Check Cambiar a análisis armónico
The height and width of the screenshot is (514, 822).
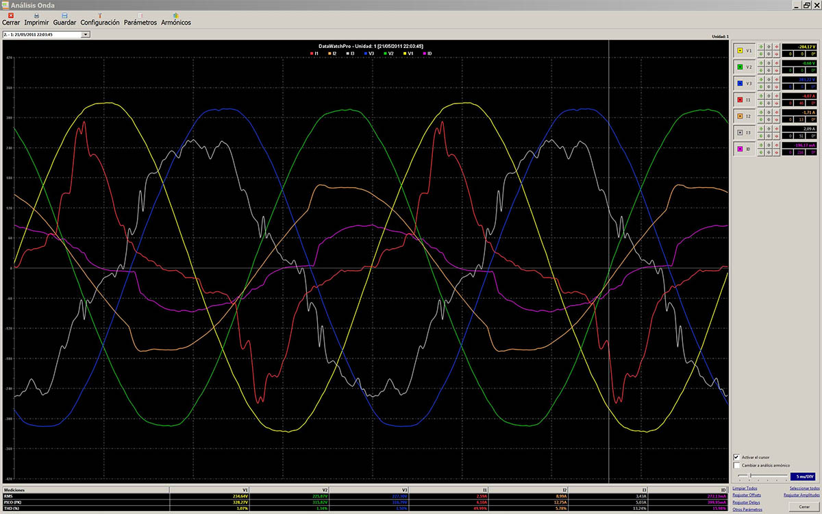tap(736, 465)
